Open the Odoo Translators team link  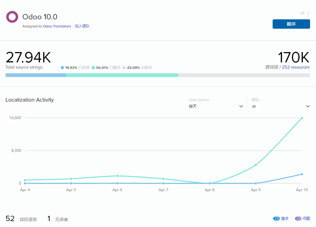(57, 26)
